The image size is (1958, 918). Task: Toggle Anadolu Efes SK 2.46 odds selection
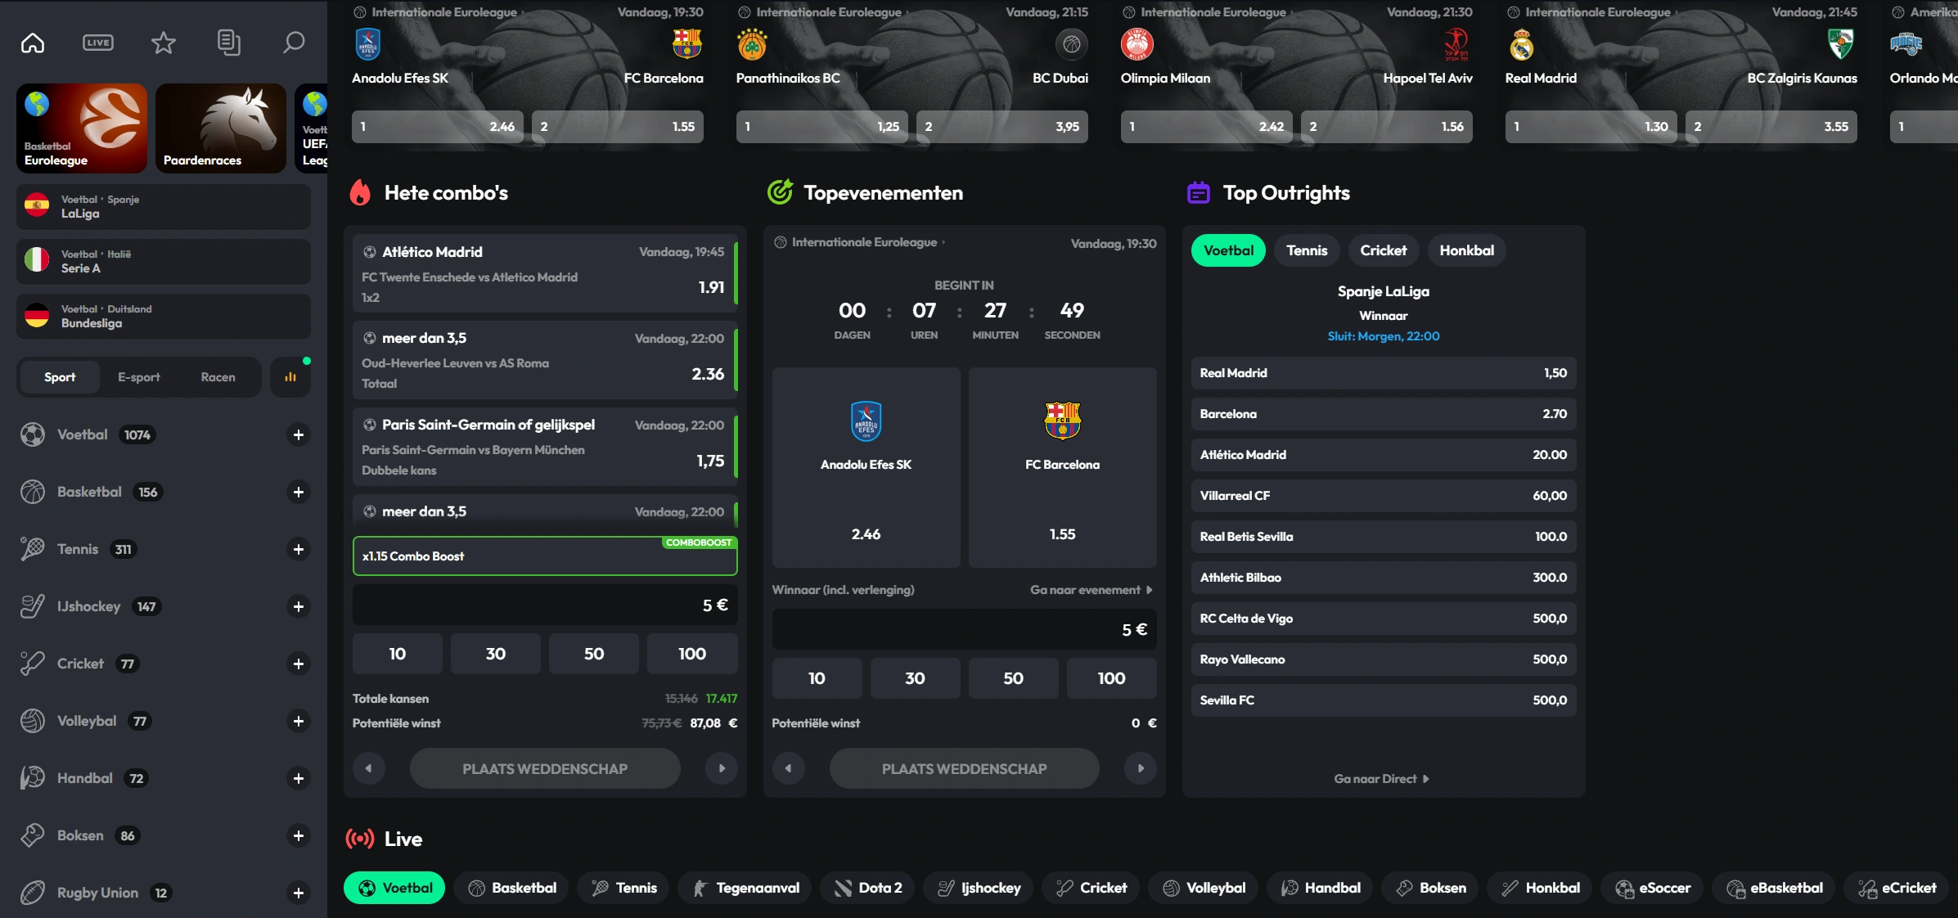coord(866,467)
